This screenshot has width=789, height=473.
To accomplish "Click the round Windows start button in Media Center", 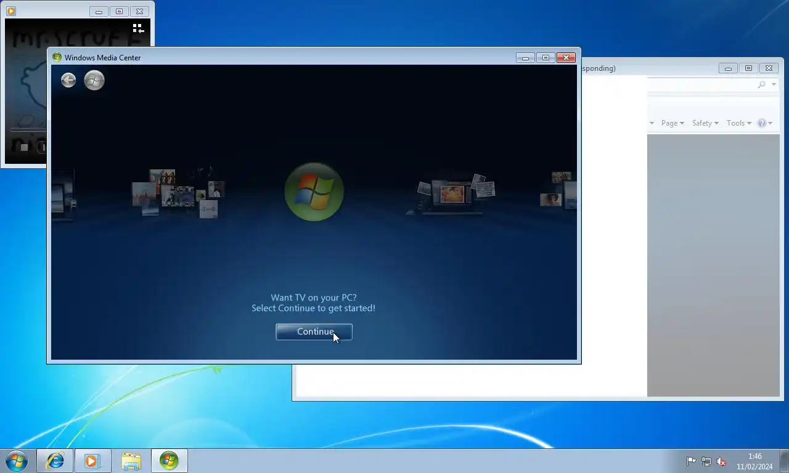I will coord(94,80).
